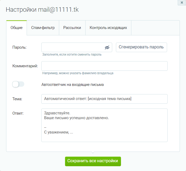Click the Сгенерировать пароль button
This screenshot has width=186, height=171.
(141, 47)
